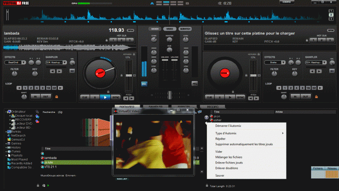
Task: Pause the right deck
Action: (220, 98)
